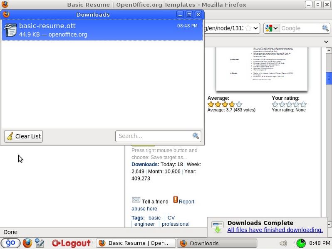The image size is (332, 249).
Task: Click the vertical scrollbar thumb
Action: click(329, 78)
